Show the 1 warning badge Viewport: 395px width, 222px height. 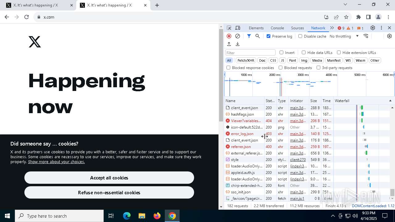pos(350,28)
